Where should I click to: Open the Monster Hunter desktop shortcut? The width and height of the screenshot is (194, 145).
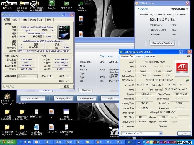coord(7,99)
